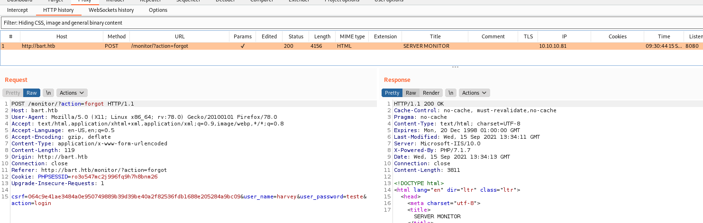Click the 10.10.10.81 IP cell
The width and height of the screenshot is (703, 223).
(x=553, y=46)
